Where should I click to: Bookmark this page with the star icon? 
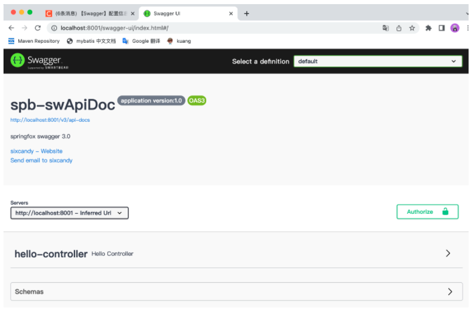pyautogui.click(x=412, y=28)
